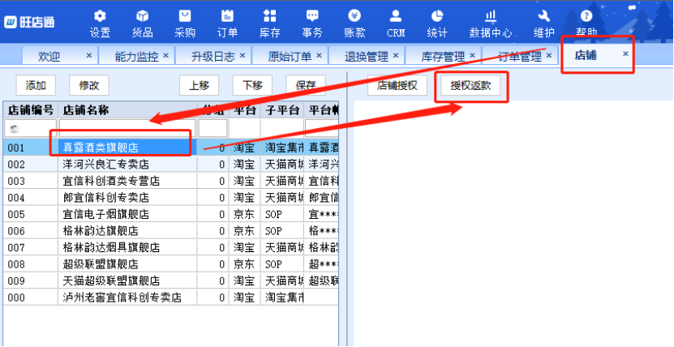
Task: Click the 店铺名称 filter field
Action: 127,128
